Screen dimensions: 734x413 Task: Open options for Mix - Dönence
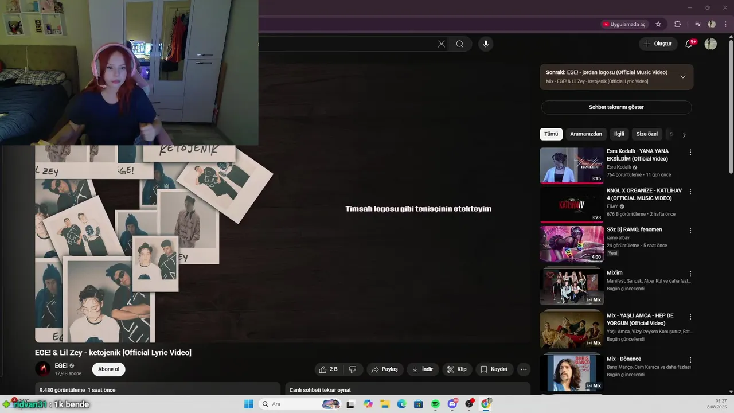click(690, 360)
